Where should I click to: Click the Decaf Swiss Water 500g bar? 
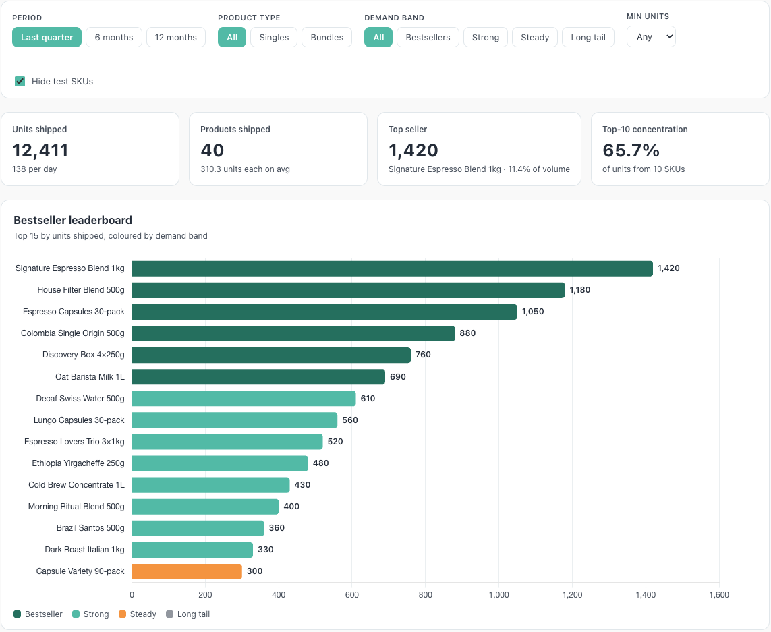(244, 399)
